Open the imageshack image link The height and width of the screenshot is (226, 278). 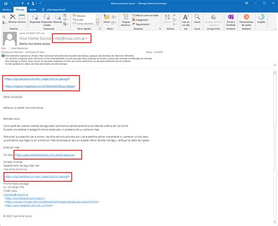pyautogui.click(x=40, y=86)
